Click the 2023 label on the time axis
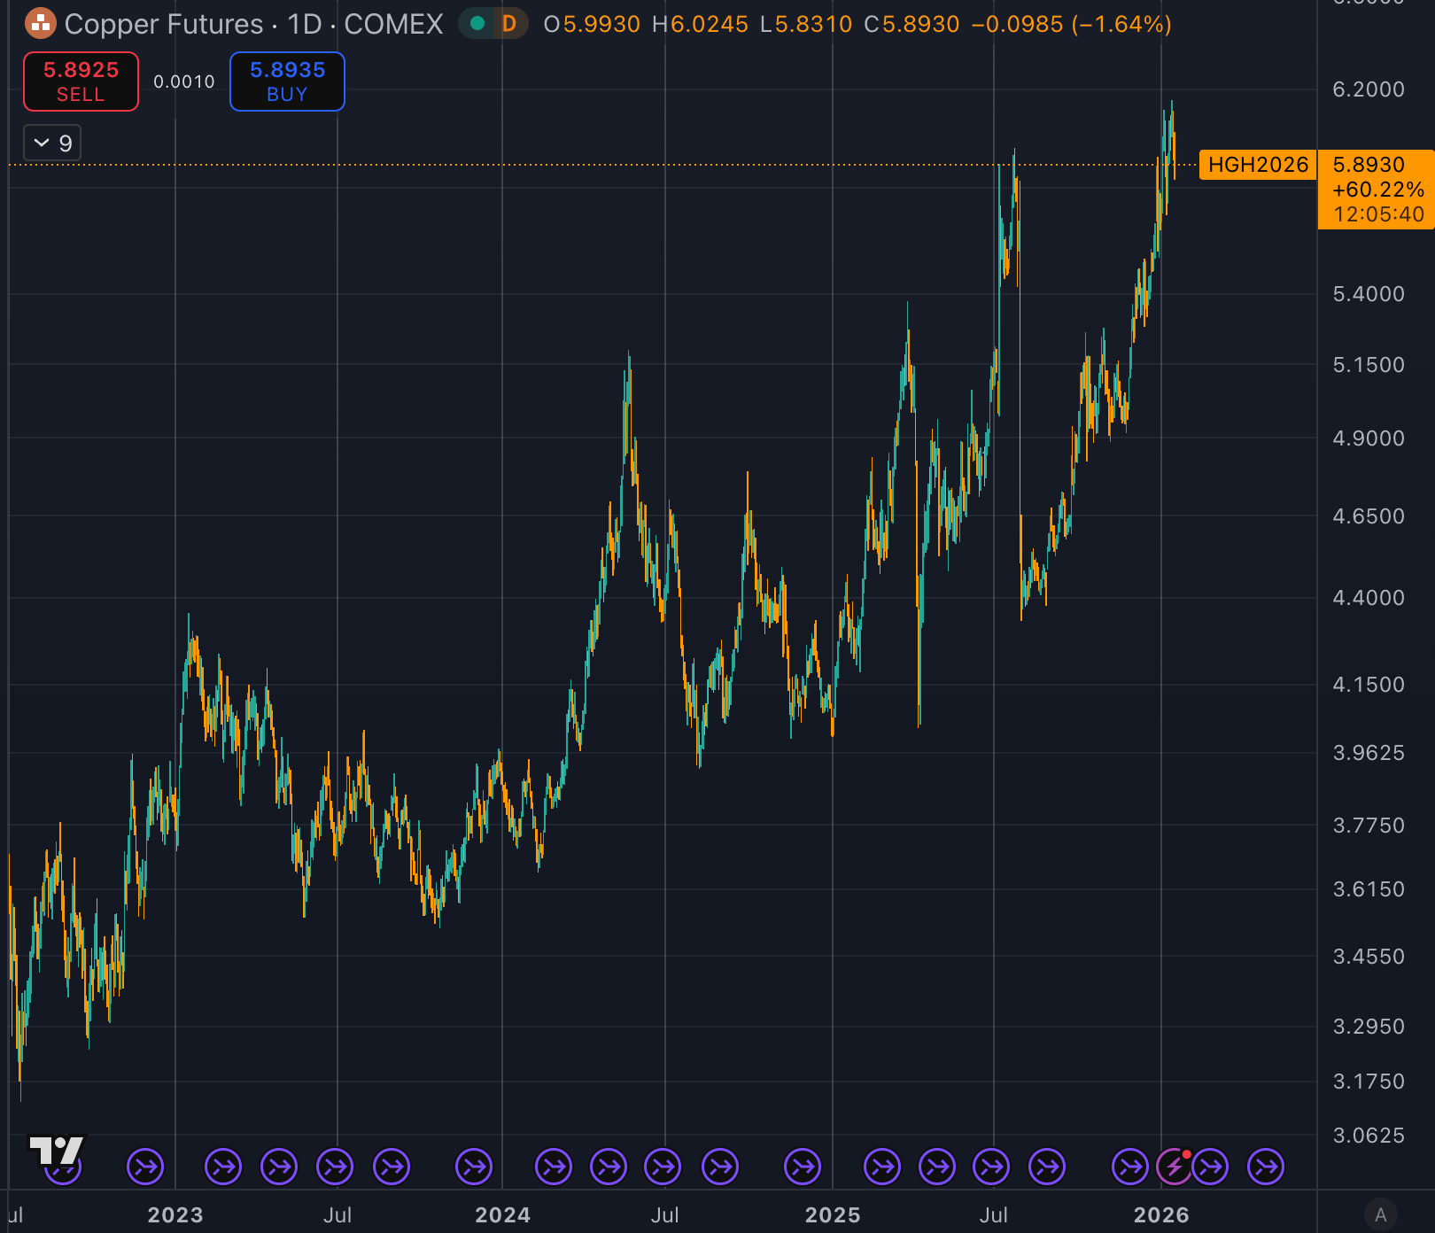This screenshot has width=1435, height=1233. pos(175,1215)
